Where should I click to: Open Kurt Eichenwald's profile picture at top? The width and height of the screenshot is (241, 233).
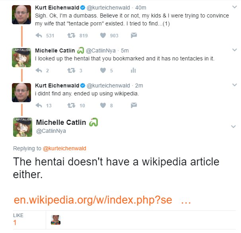21,15
